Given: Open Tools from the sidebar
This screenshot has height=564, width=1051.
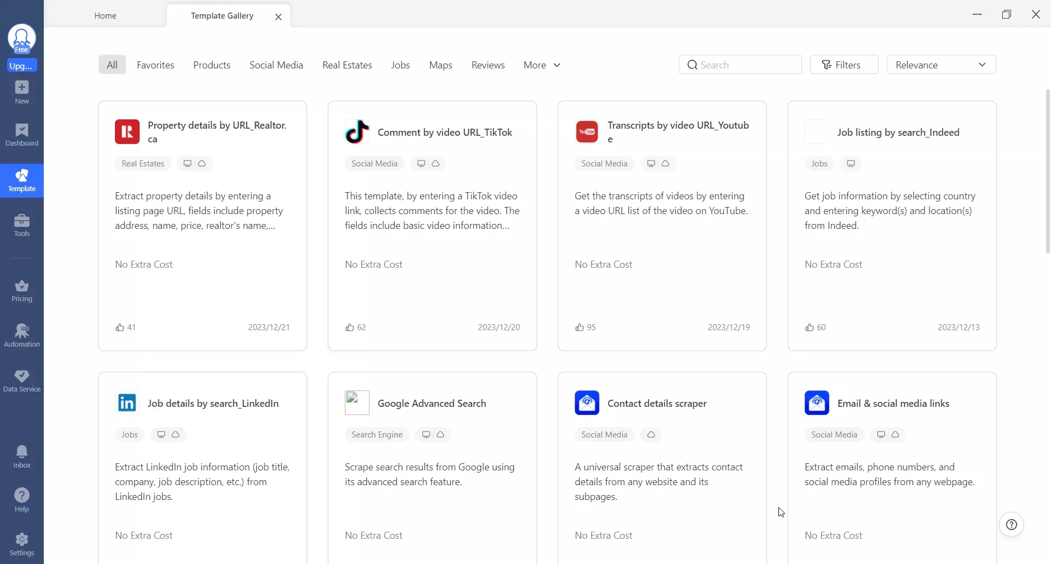Looking at the screenshot, I should [x=22, y=225].
